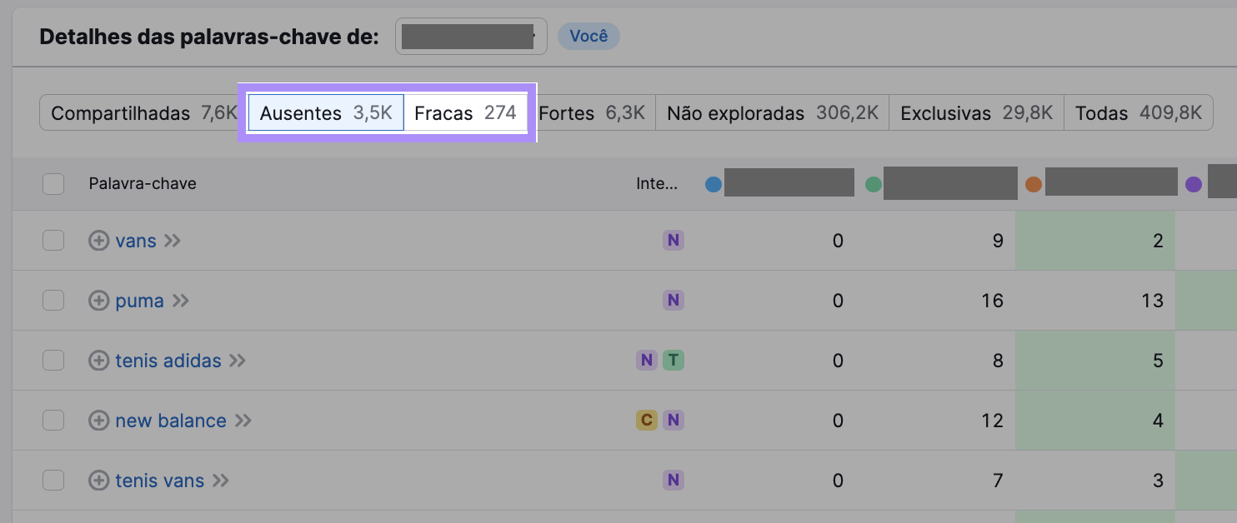Click the N intent badge on tenis vans

(x=673, y=481)
